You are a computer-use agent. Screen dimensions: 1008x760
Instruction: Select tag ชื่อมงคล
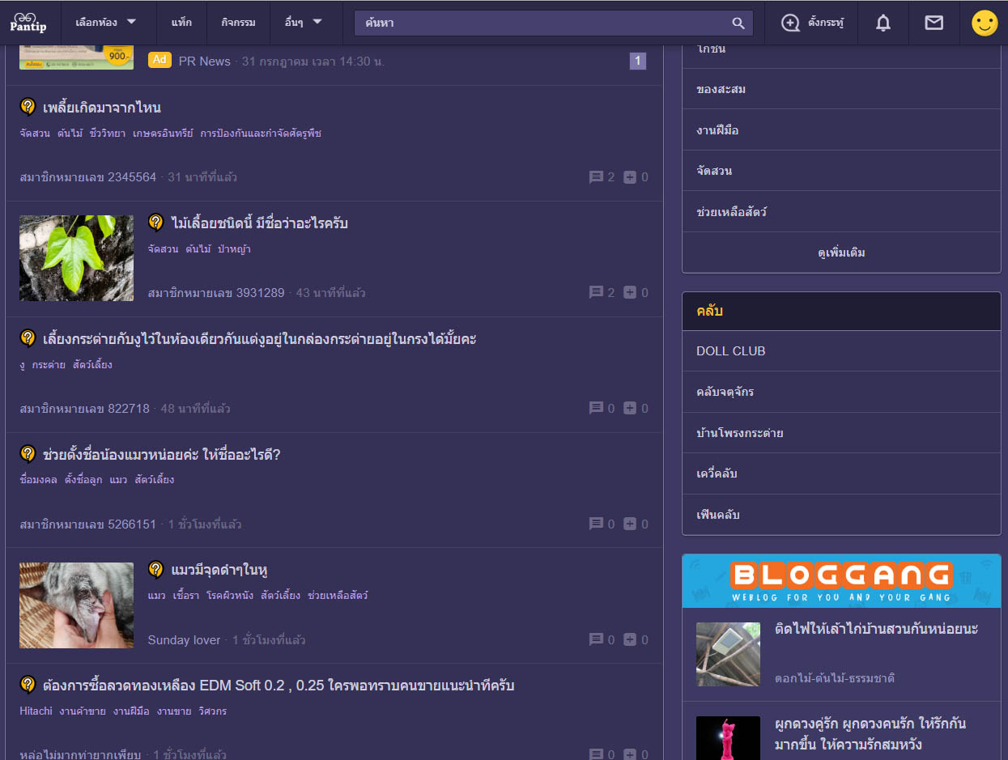(38, 480)
